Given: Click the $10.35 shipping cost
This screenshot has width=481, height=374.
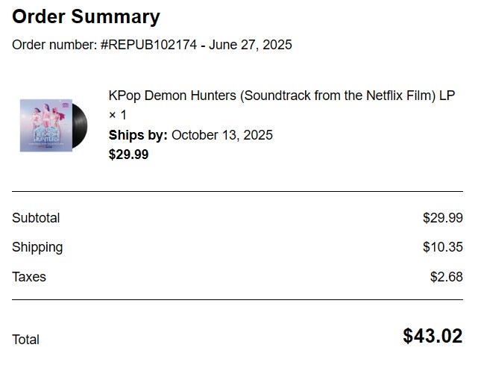Looking at the screenshot, I should (443, 247).
